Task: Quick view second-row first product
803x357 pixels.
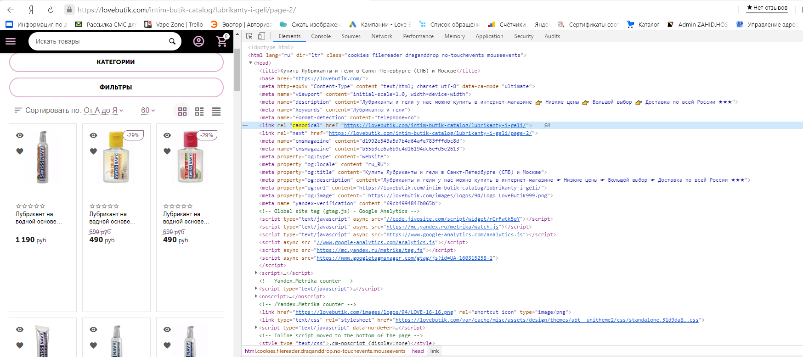Action: (x=20, y=329)
